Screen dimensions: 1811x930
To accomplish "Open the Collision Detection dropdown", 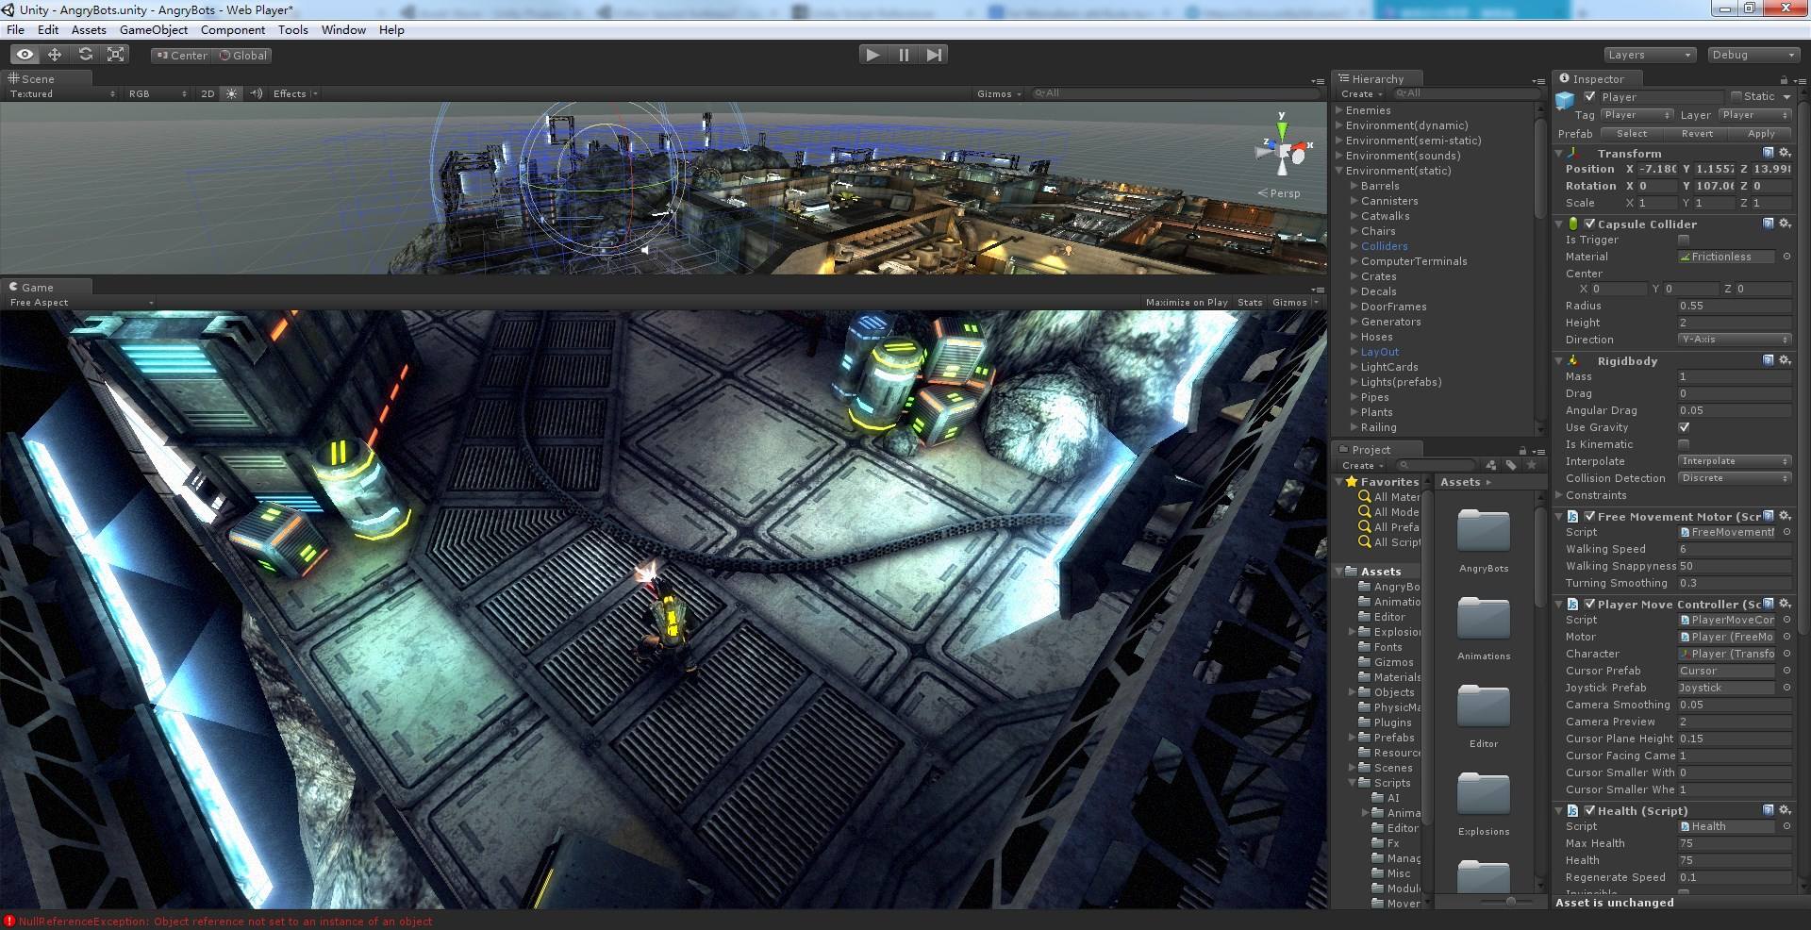I will tap(1734, 478).
